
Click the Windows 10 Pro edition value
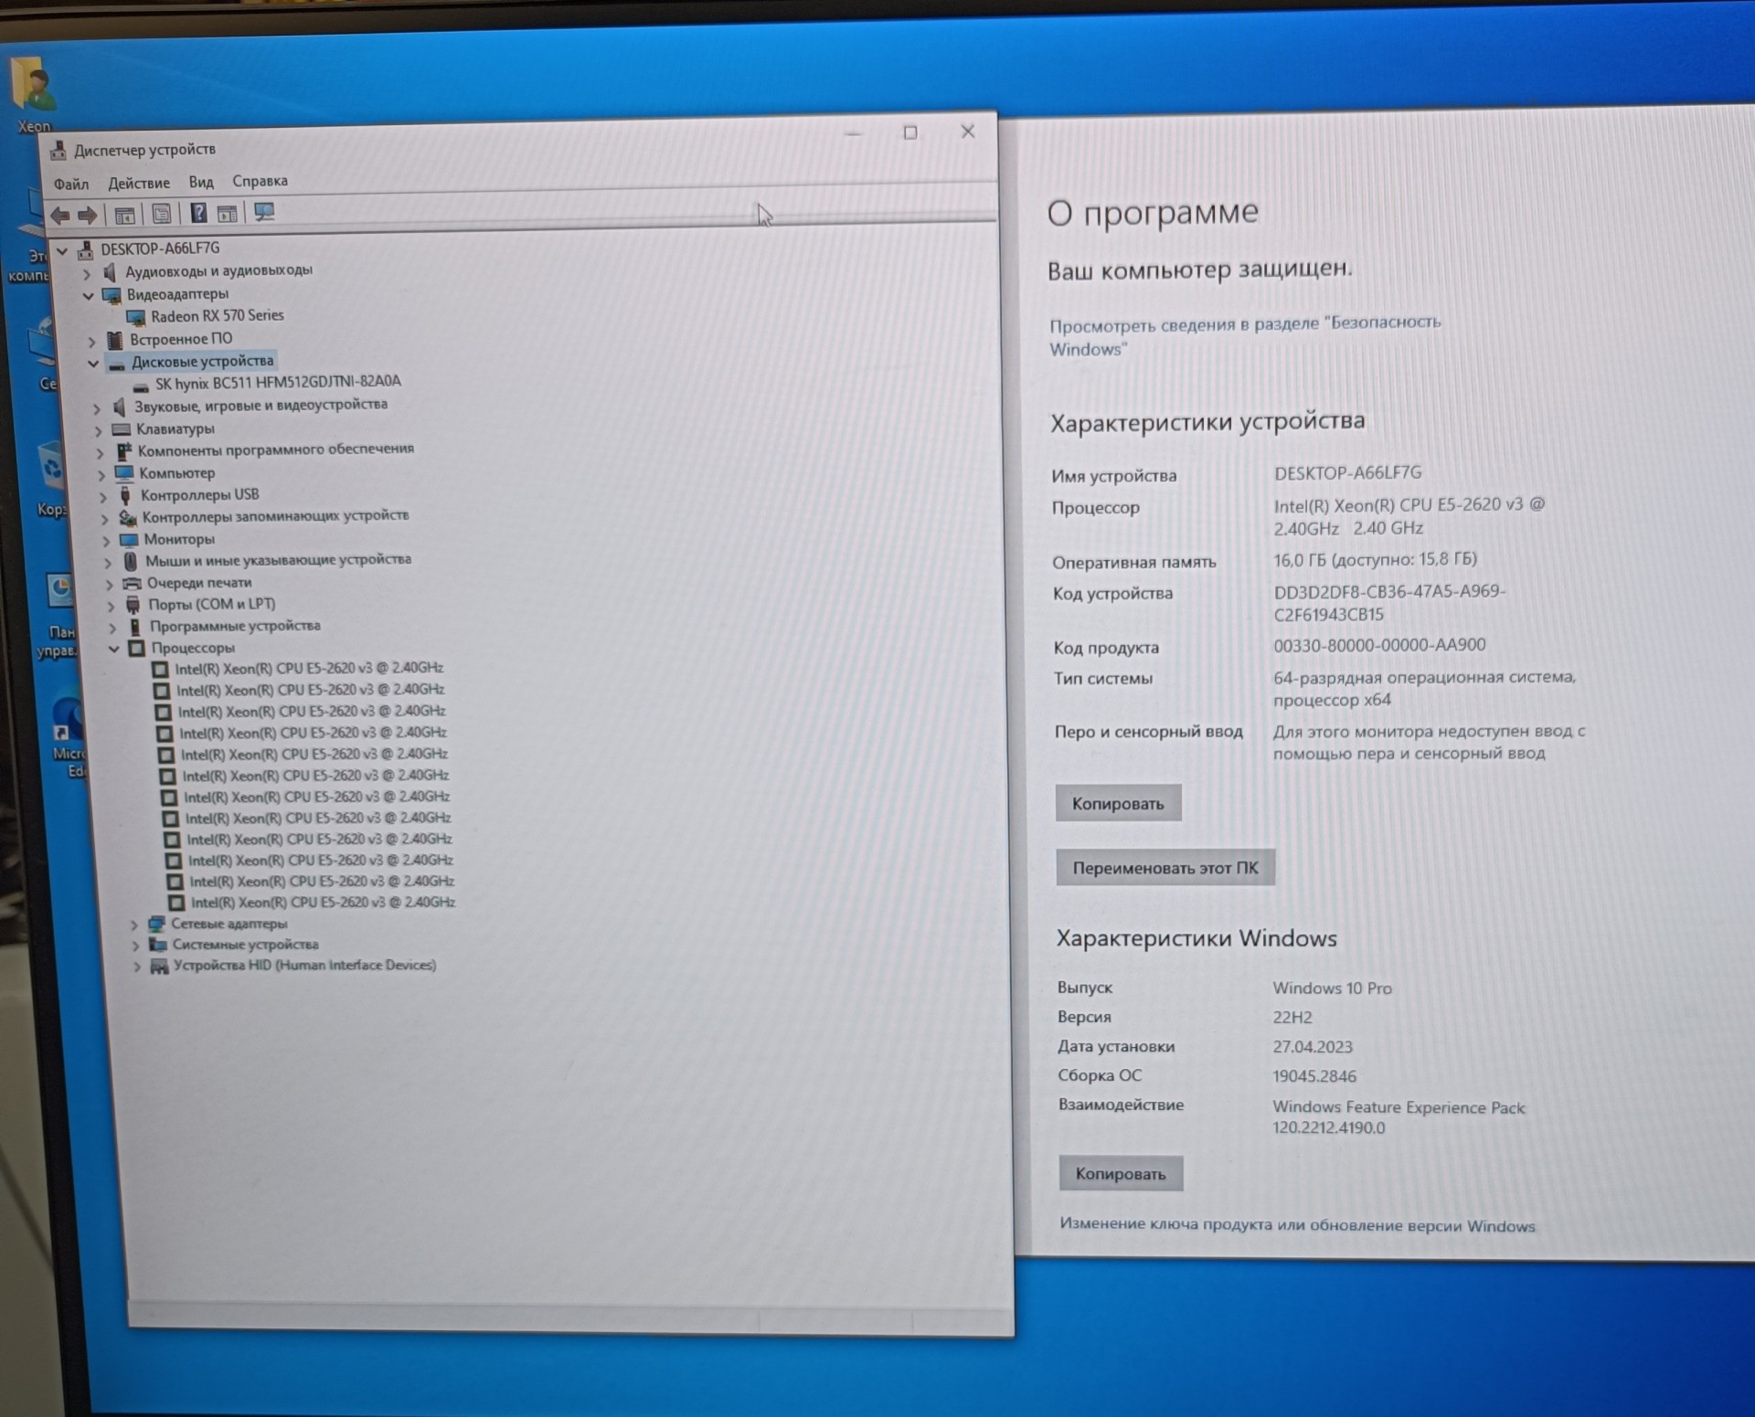(x=1333, y=989)
